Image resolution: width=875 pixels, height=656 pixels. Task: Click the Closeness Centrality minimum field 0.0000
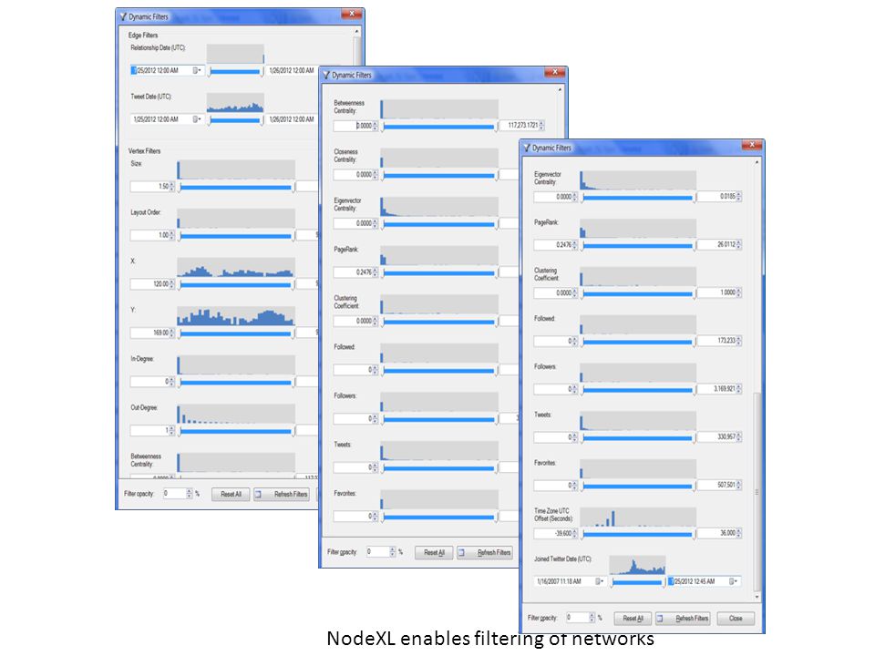pyautogui.click(x=353, y=175)
